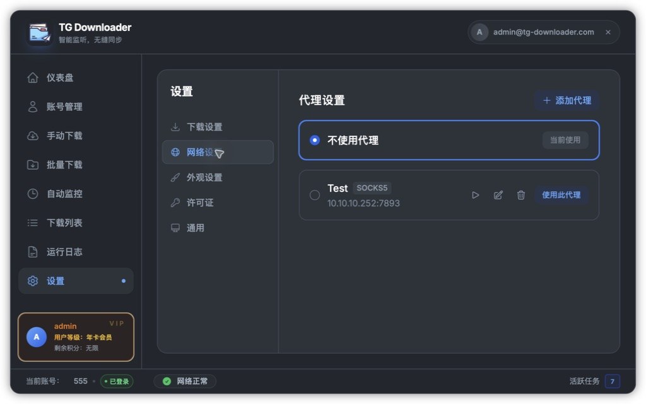Switch to 下载设置 tab
Screen dimensions: 646x404
pyautogui.click(x=218, y=127)
